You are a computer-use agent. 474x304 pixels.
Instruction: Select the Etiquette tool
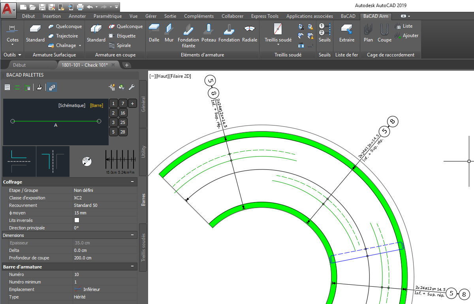tap(122, 36)
